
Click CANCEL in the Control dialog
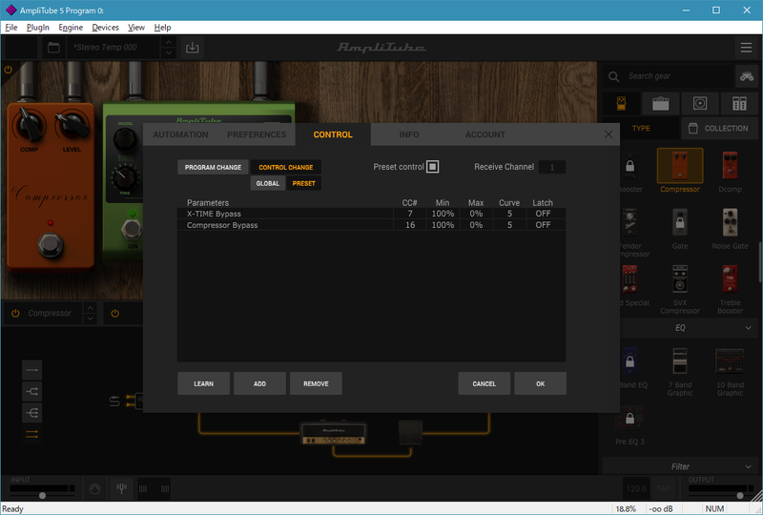pos(485,383)
